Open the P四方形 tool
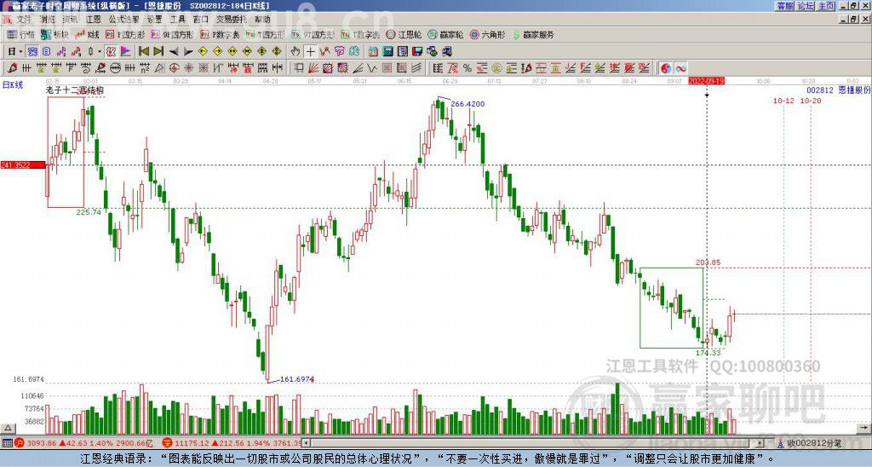 (x=125, y=34)
